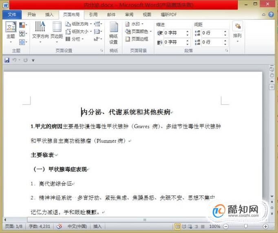Click page number indicator 页面: 1/8

(14, 226)
